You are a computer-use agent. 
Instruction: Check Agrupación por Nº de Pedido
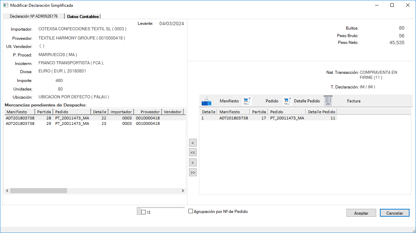coord(191,211)
